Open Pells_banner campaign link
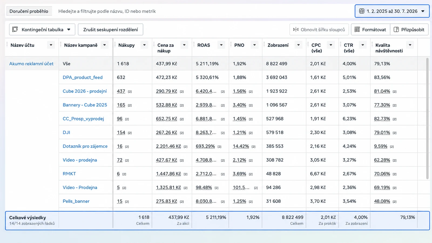The image size is (432, 243). coord(76,201)
